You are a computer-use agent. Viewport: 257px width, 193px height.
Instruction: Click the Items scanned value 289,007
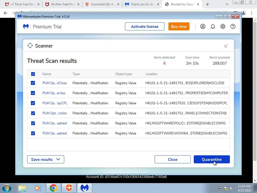coord(220,63)
